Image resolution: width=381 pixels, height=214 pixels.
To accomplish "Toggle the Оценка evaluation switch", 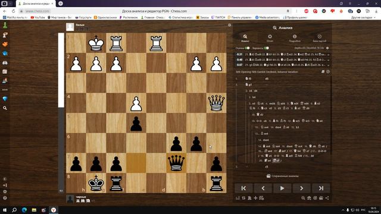I will pyautogui.click(x=247, y=48).
